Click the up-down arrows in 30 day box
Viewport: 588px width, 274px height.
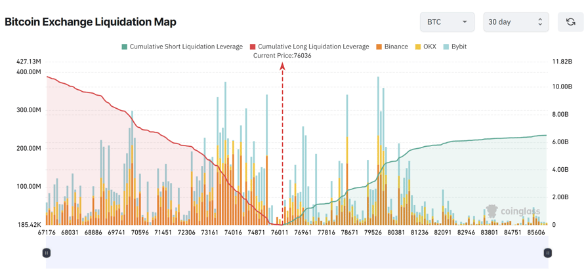540,22
